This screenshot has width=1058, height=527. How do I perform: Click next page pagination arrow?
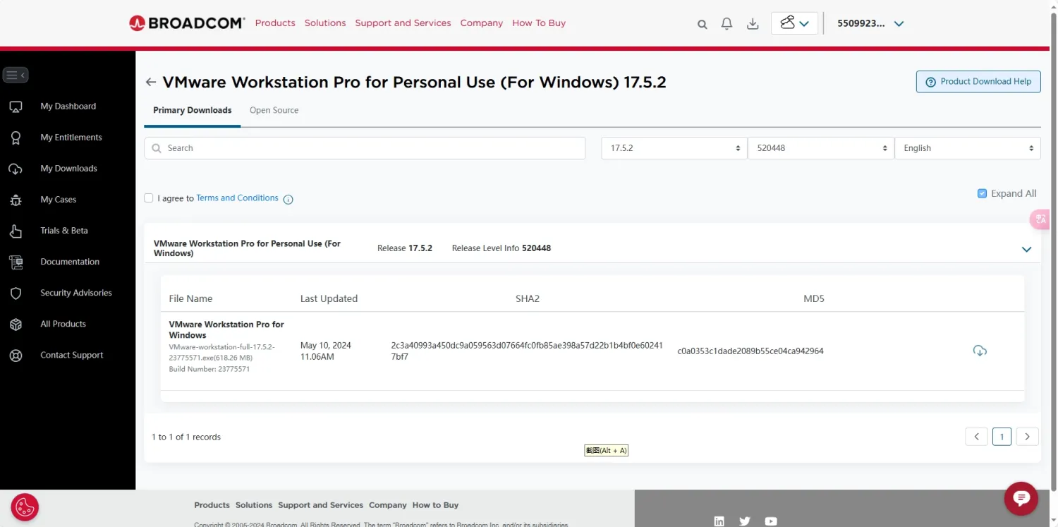tap(1027, 437)
